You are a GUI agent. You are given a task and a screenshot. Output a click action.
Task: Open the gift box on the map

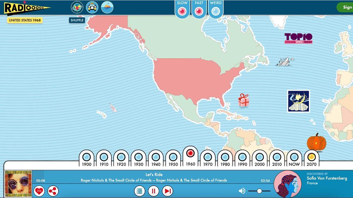tap(243, 101)
